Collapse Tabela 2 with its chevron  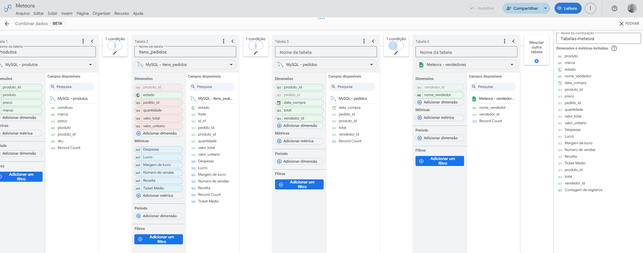[x=233, y=41]
